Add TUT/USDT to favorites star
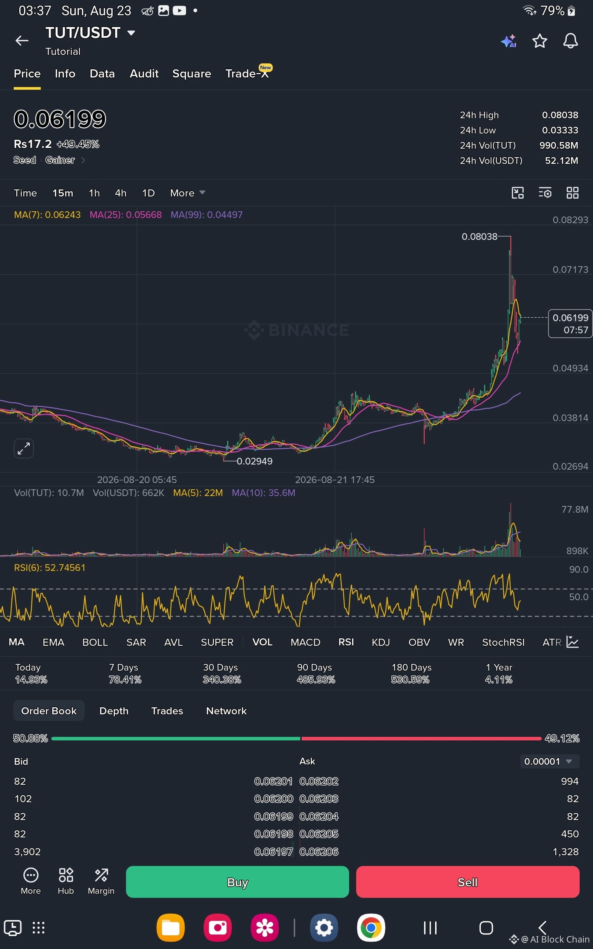The width and height of the screenshot is (593, 949). tap(539, 41)
